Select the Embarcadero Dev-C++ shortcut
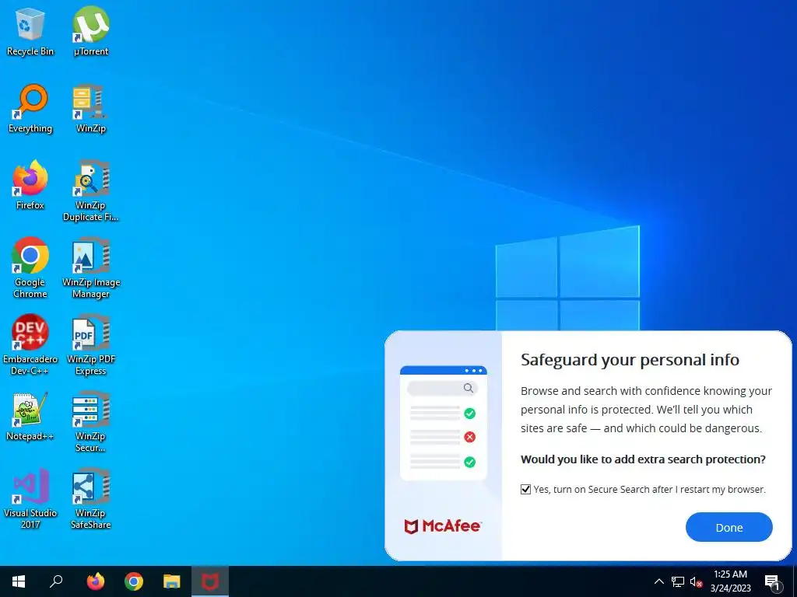The width and height of the screenshot is (797, 597). pyautogui.click(x=30, y=344)
